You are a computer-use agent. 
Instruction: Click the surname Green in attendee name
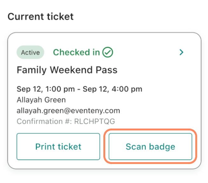(55, 100)
